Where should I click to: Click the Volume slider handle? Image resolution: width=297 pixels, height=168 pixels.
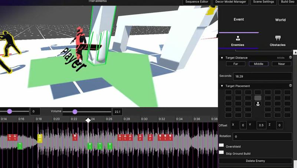[75, 111]
